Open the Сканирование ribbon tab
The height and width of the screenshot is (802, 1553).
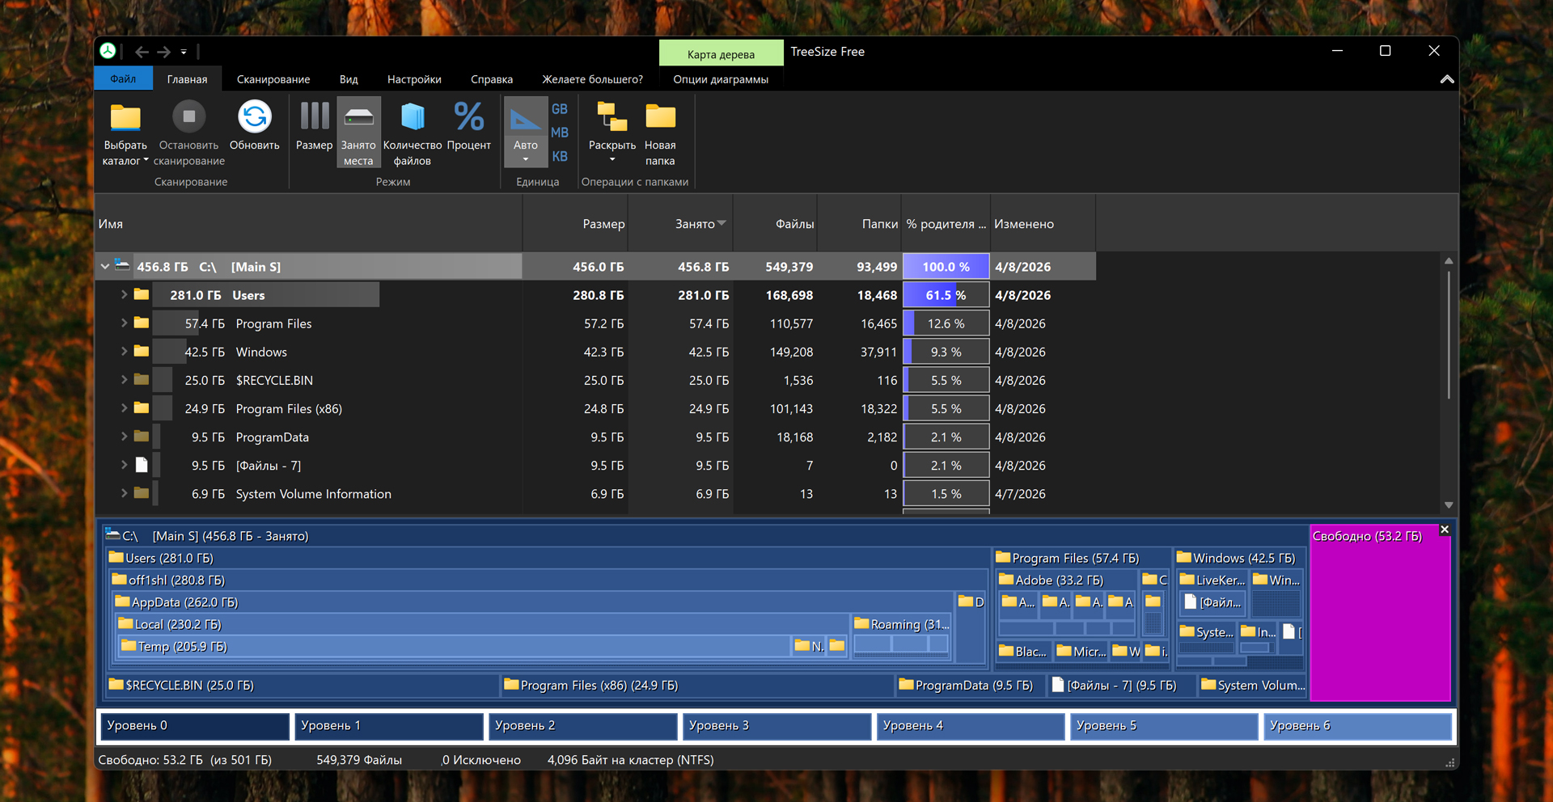click(273, 79)
